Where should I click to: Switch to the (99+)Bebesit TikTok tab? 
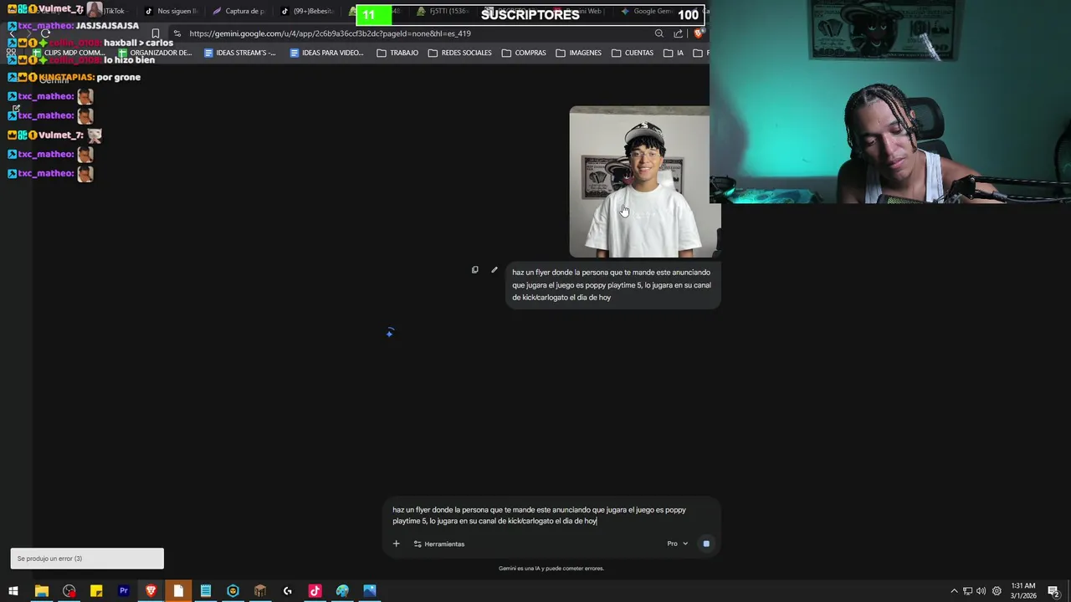(306, 12)
